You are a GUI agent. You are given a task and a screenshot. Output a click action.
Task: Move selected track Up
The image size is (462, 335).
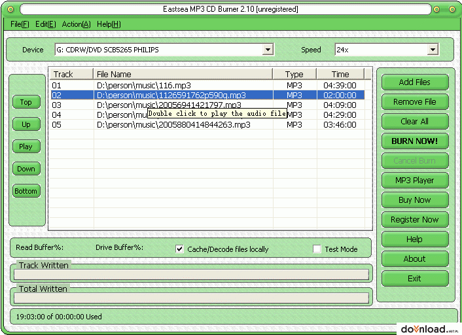click(x=26, y=124)
